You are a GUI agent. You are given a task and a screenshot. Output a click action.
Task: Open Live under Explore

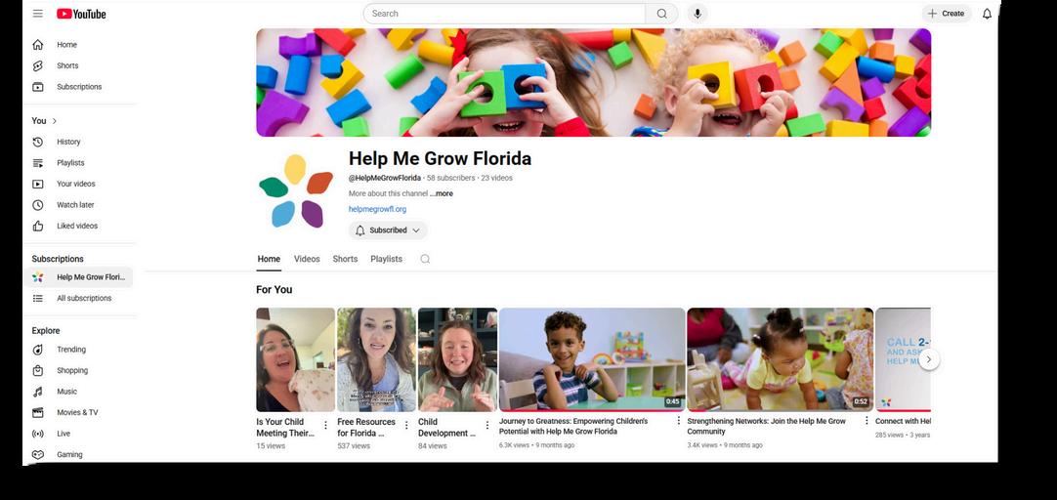(x=79, y=434)
